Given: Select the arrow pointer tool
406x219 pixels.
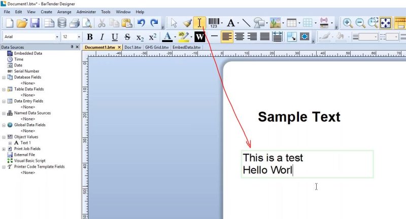Looking at the screenshot, I should pos(174,23).
